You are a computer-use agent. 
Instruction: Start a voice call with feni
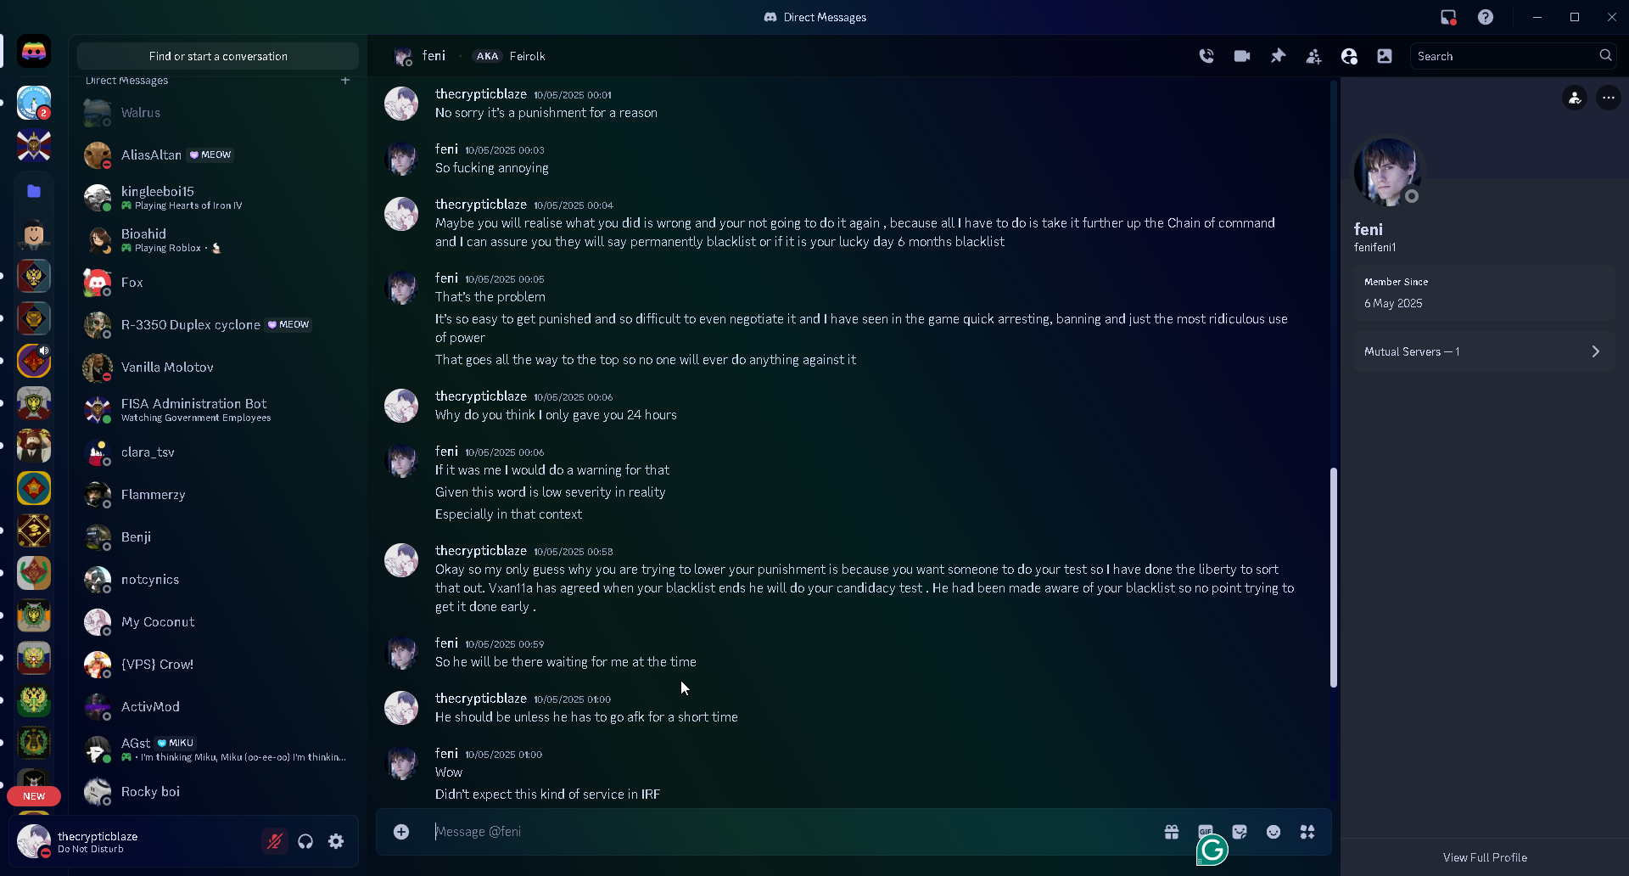1206,56
